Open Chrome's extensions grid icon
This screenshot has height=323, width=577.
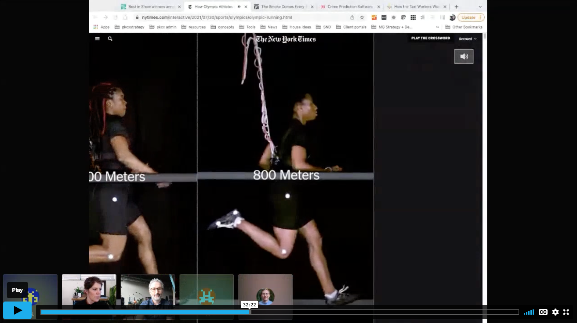(413, 17)
